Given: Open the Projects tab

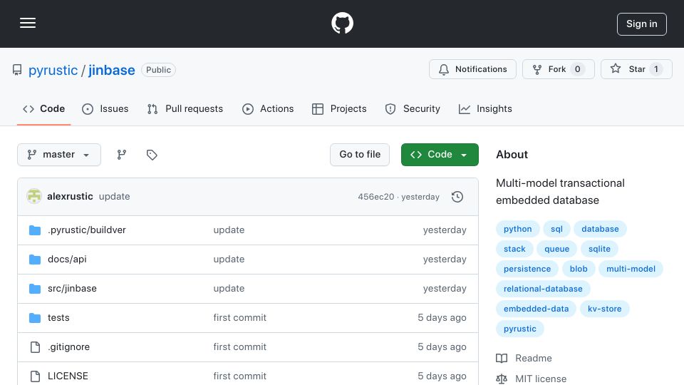Looking at the screenshot, I should 339,108.
